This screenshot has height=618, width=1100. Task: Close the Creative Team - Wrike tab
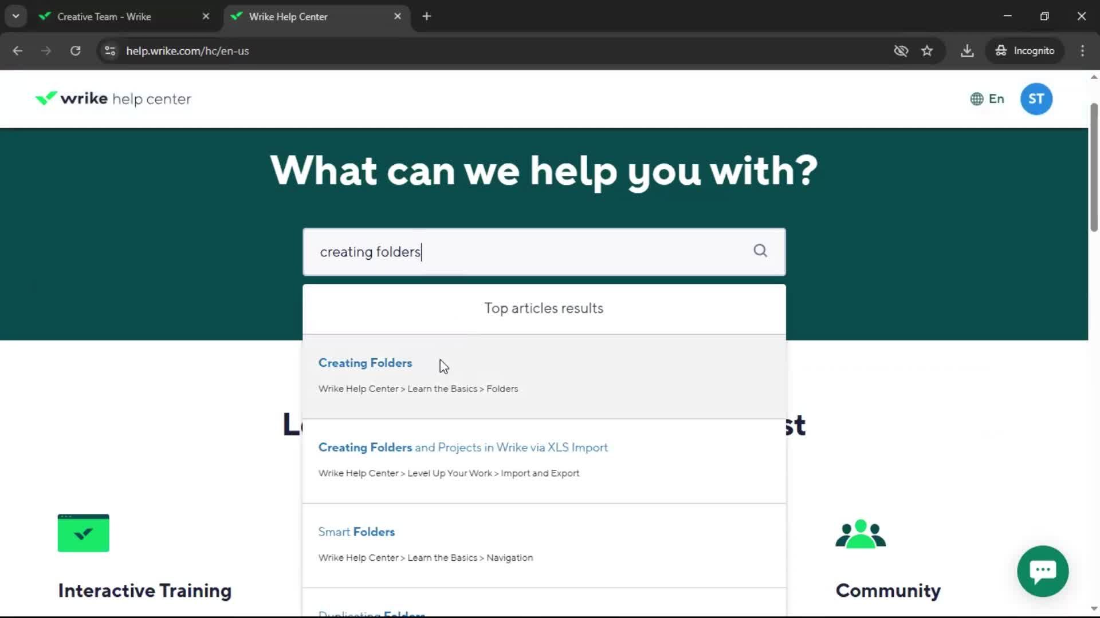coord(206,17)
